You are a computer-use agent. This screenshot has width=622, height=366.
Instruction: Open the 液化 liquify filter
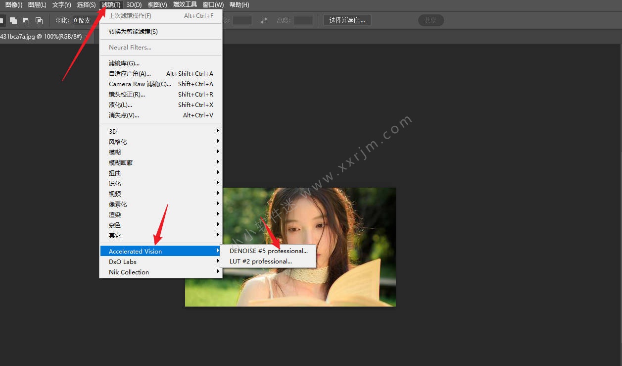[120, 105]
